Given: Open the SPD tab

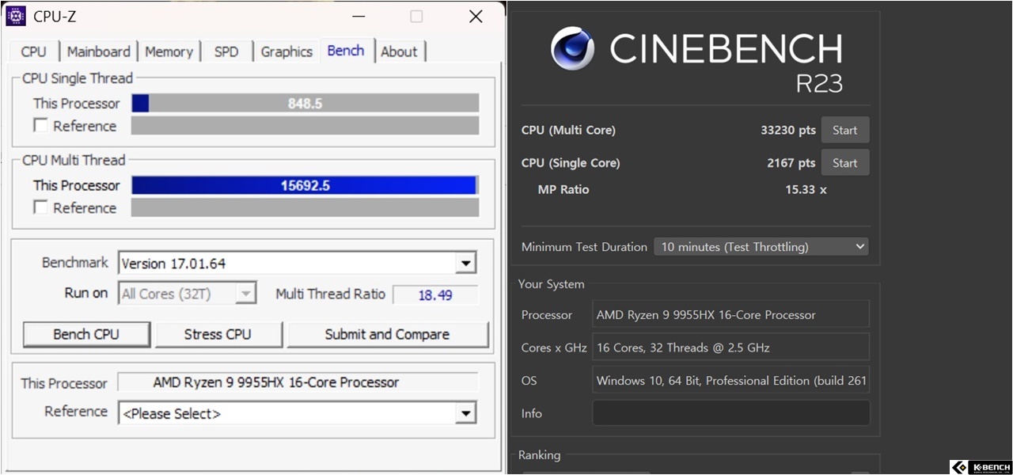Looking at the screenshot, I should 226,52.
